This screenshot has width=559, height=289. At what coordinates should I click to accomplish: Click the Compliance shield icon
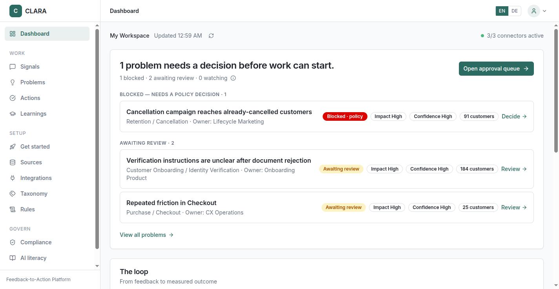pyautogui.click(x=13, y=242)
